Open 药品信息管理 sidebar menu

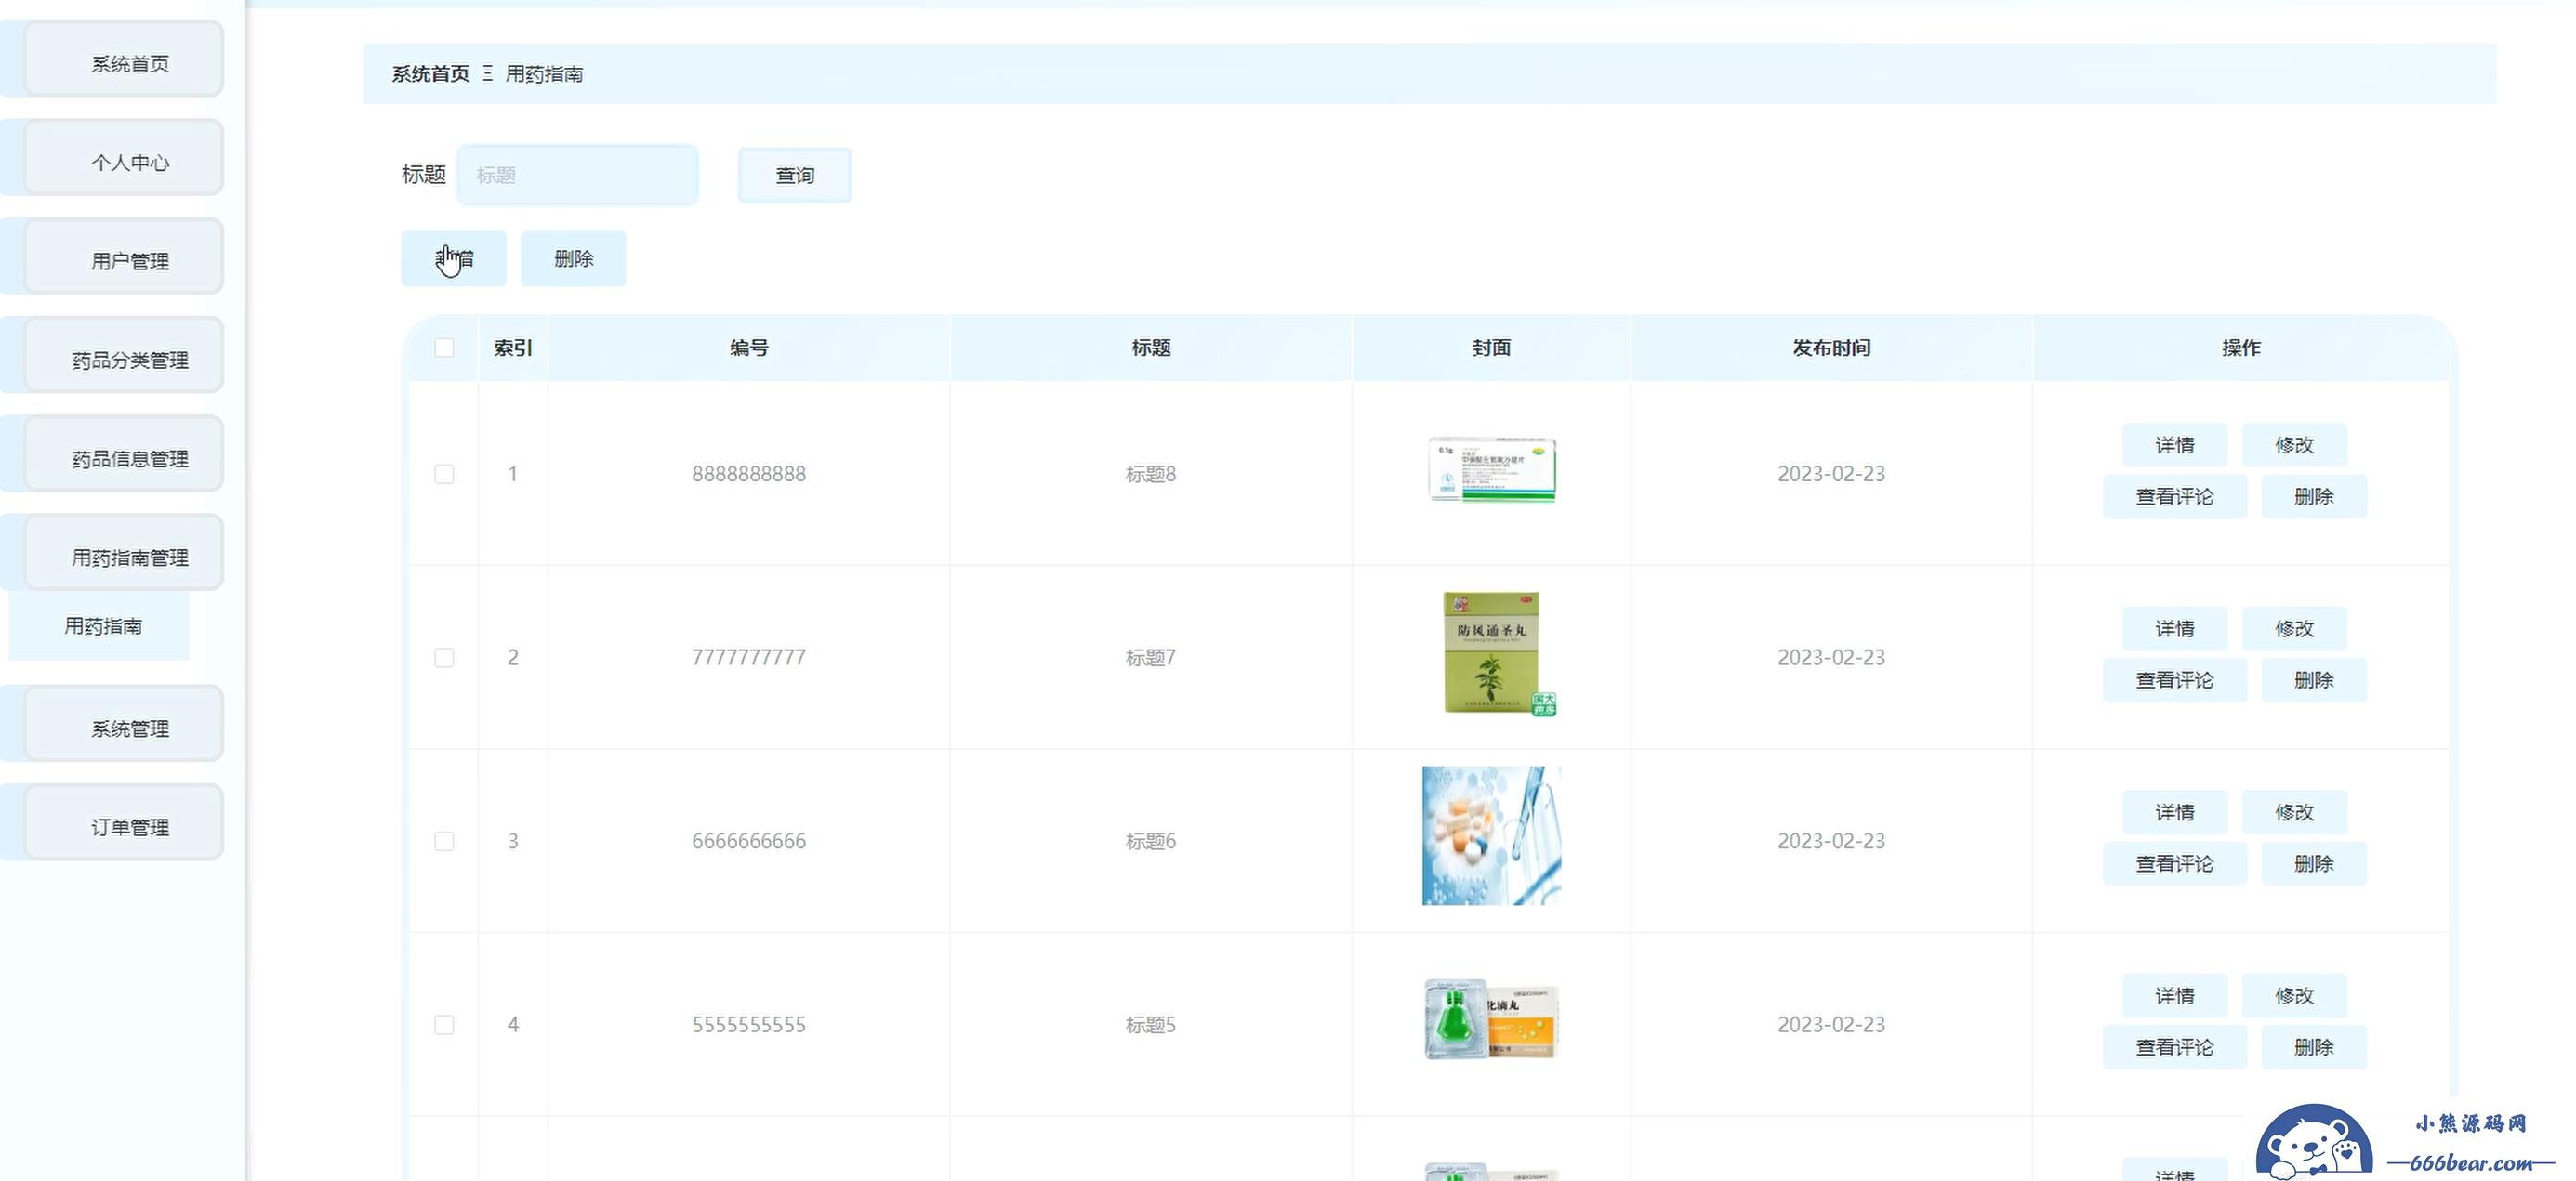point(124,455)
